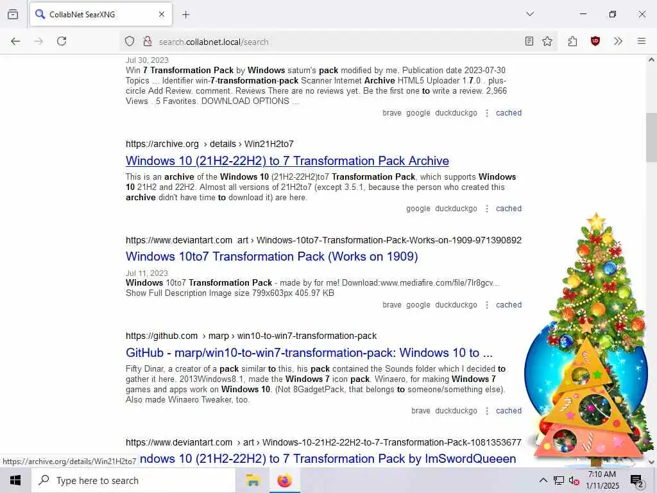Image resolution: width=657 pixels, height=493 pixels.
Task: Click the 'Jul 11, 2023' date text
Action: click(x=147, y=273)
